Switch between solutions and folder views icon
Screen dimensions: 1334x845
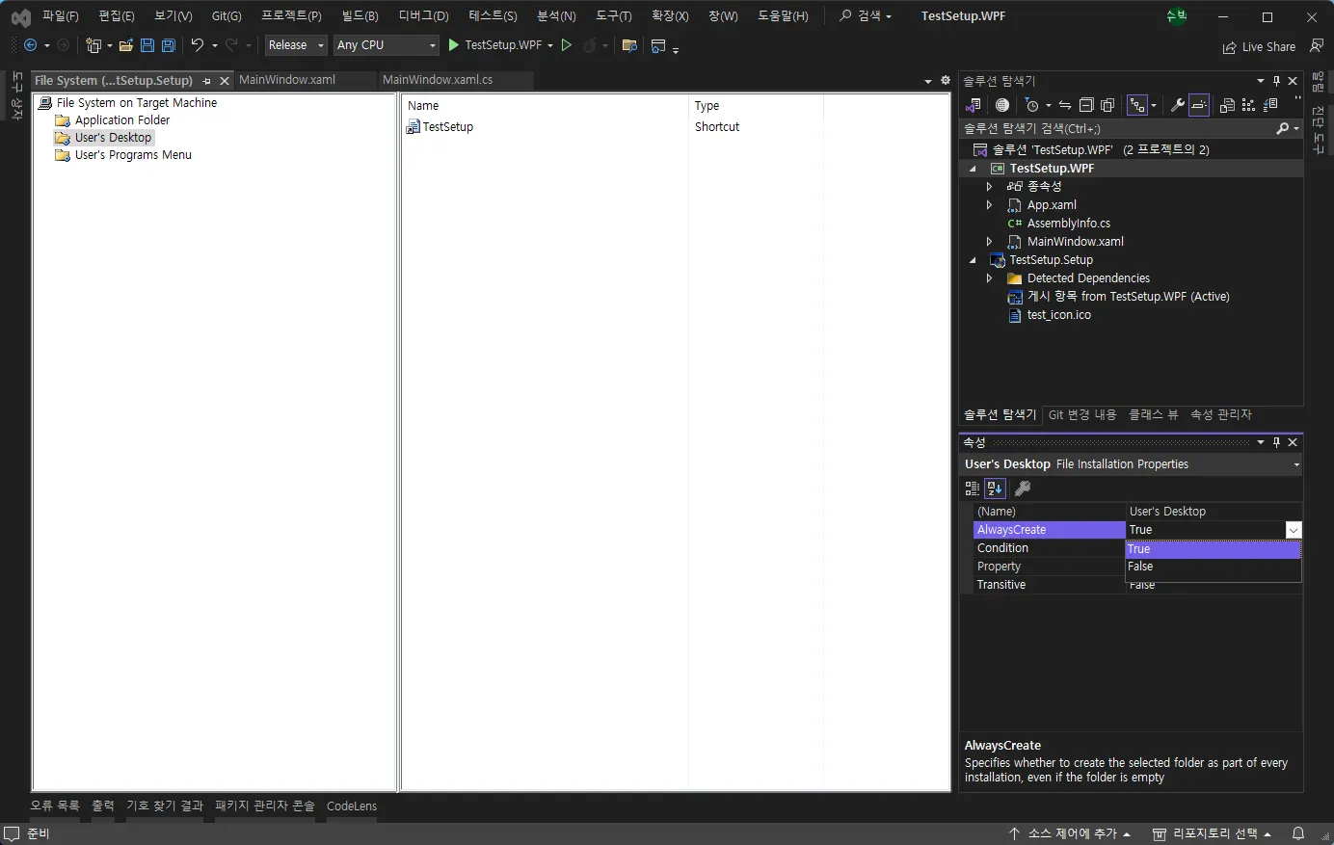click(974, 105)
